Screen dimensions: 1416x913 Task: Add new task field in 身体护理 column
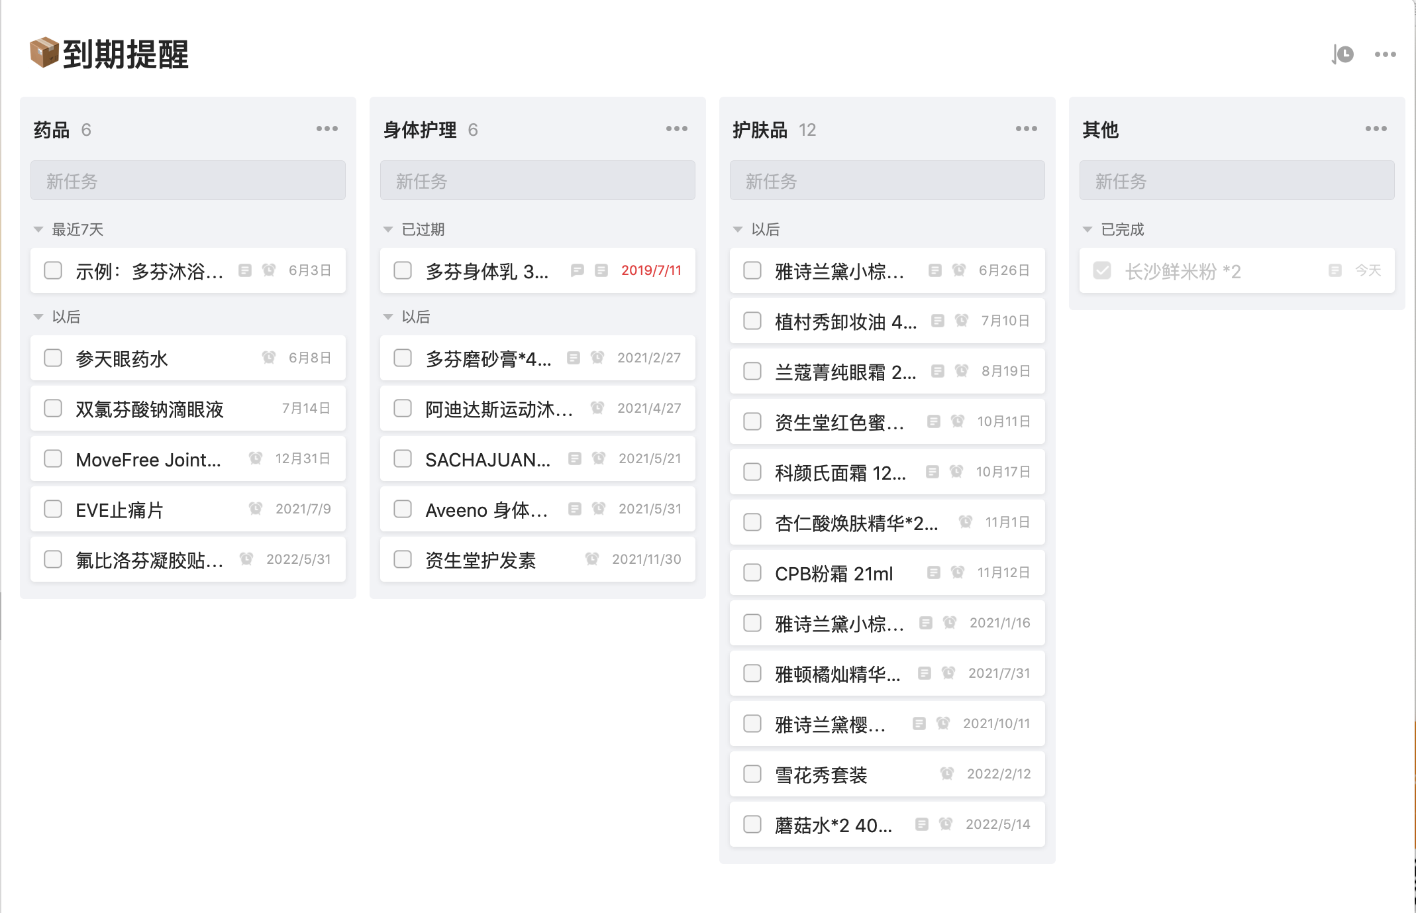(538, 180)
